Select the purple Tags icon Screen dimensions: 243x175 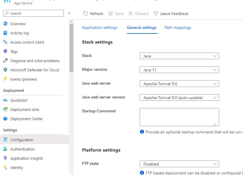click(5, 51)
